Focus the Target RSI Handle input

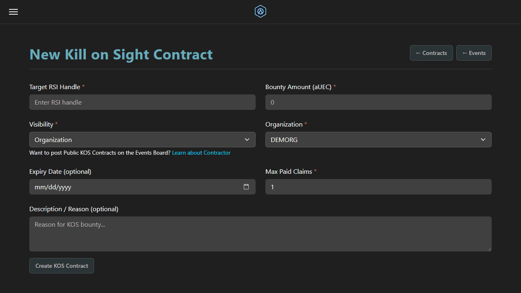coord(142,102)
